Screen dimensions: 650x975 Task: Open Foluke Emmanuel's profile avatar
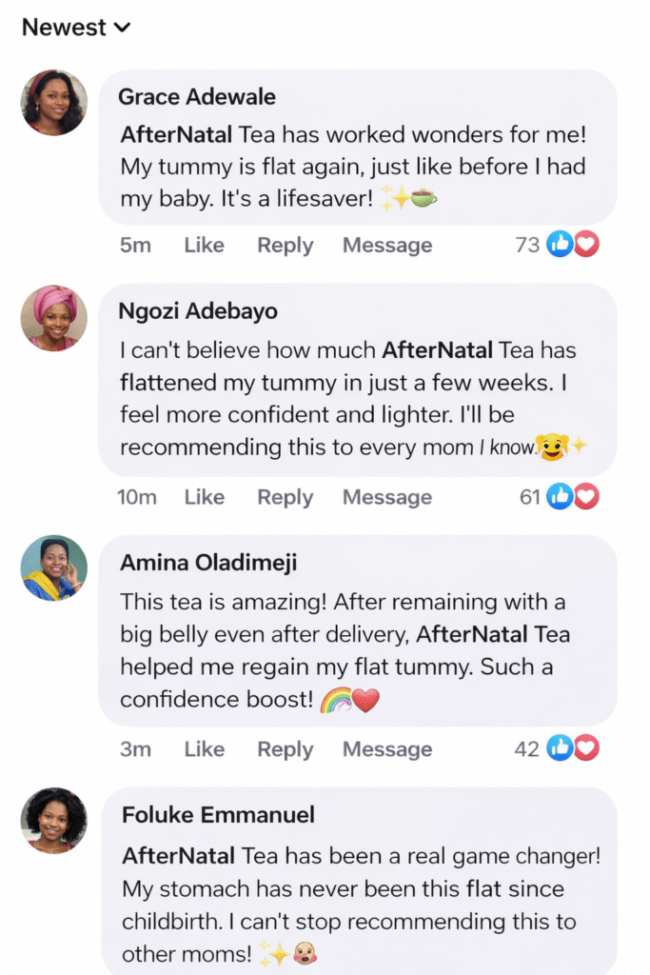(54, 820)
